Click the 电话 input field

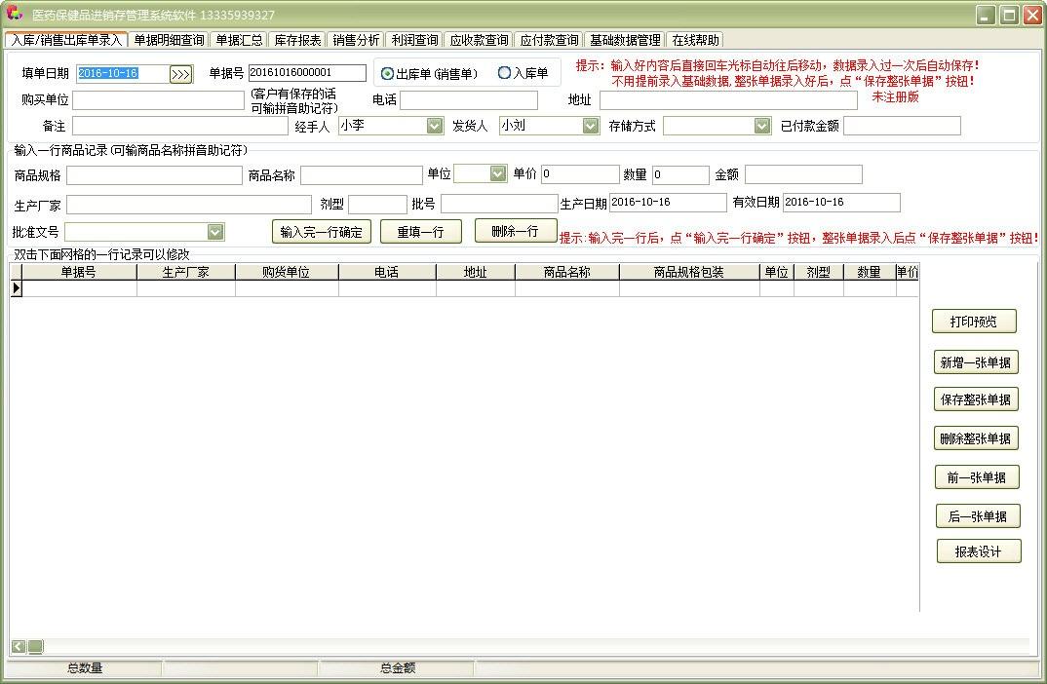tap(469, 100)
